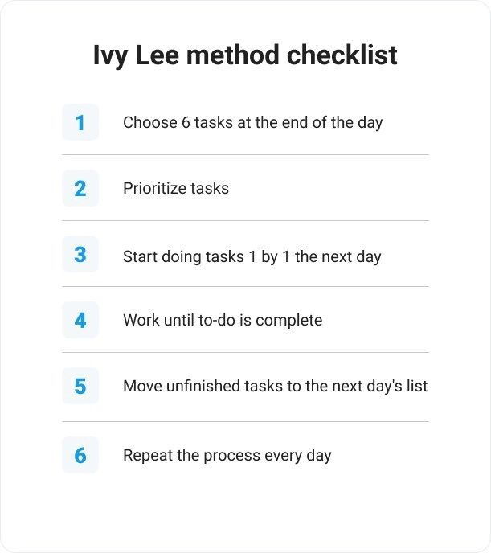Select the number 4 badge icon
The image size is (491, 553).
point(80,320)
